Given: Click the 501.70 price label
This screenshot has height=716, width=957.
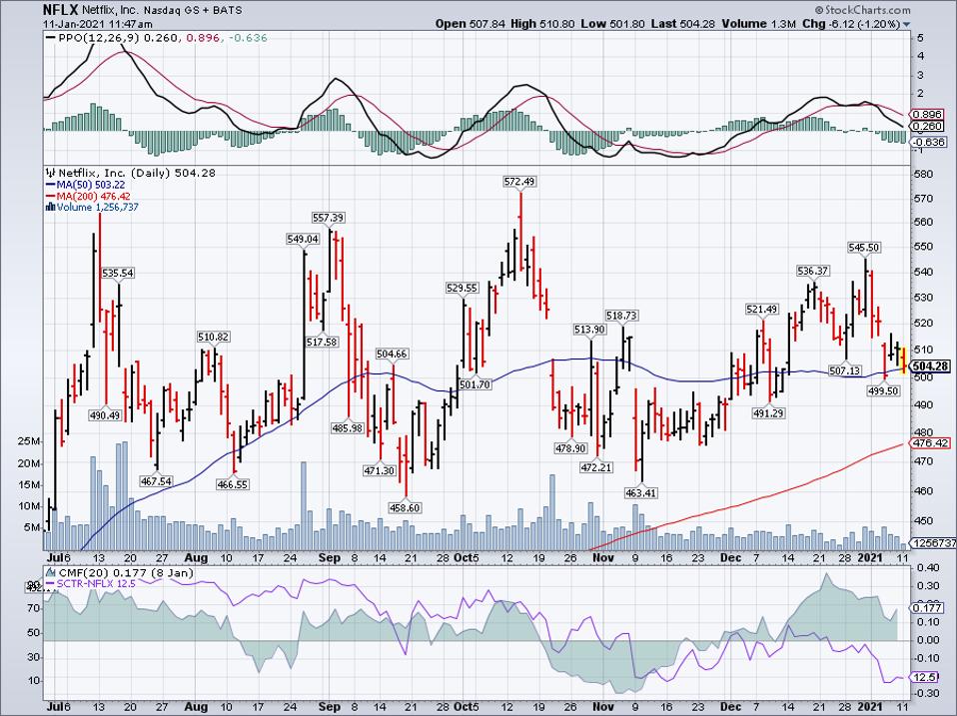Looking at the screenshot, I should (475, 384).
